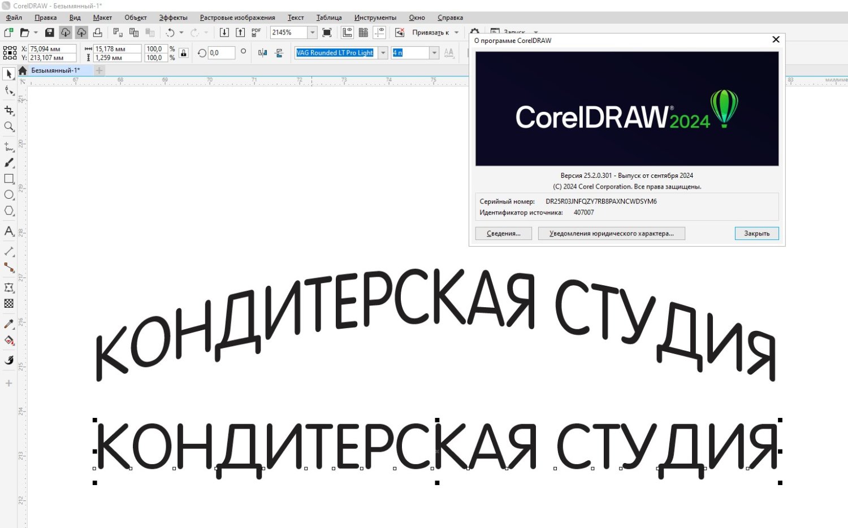Viewport: 848px width, 528px height.
Task: Select the Smart Fill tool
Action: (9, 360)
